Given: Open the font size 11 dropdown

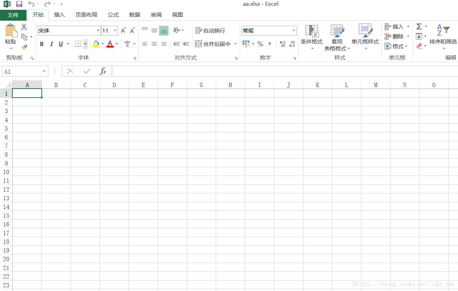Looking at the screenshot, I should [x=115, y=31].
